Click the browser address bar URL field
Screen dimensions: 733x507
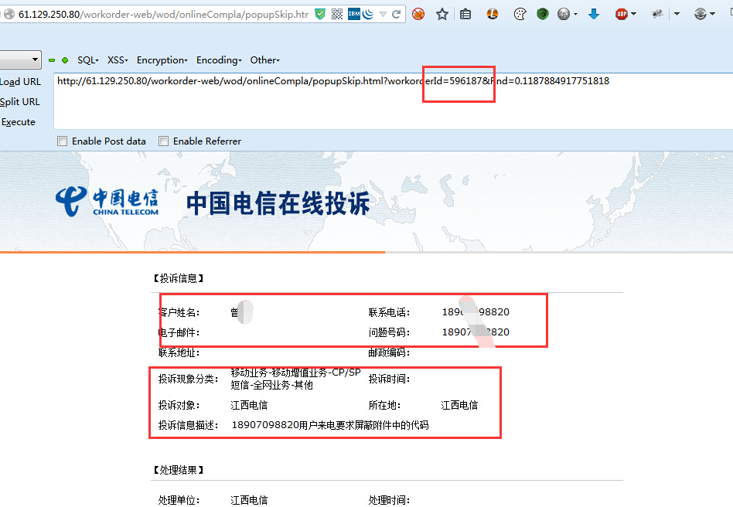[x=164, y=14]
